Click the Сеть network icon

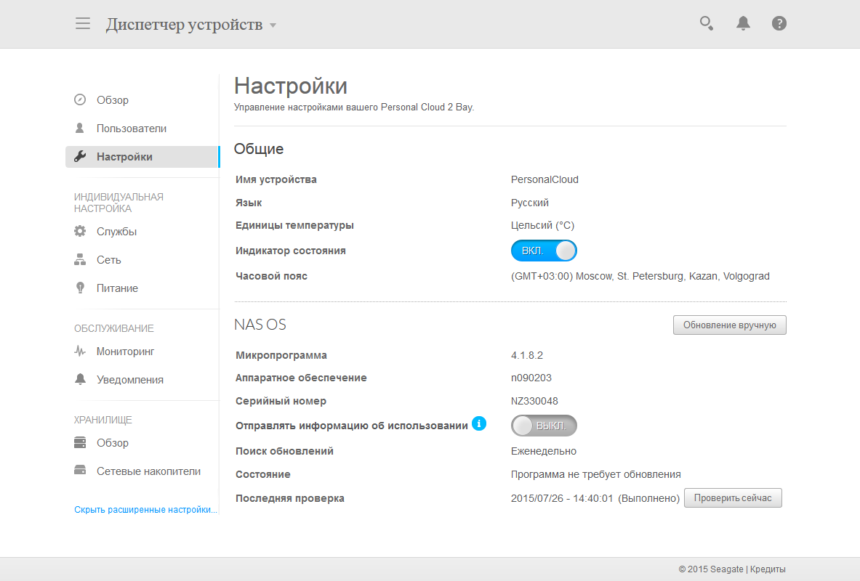(x=80, y=260)
